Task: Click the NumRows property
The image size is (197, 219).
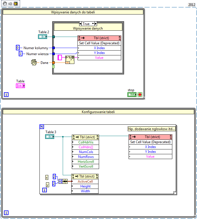Action: pos(85,157)
